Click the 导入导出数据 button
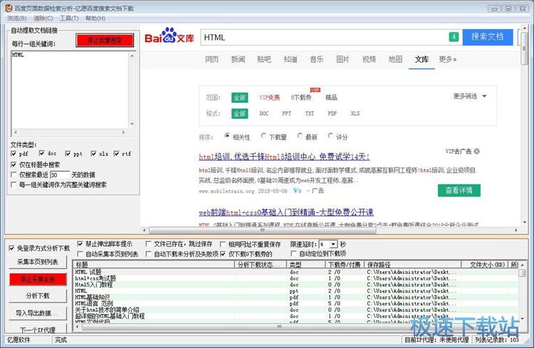 click(x=38, y=313)
